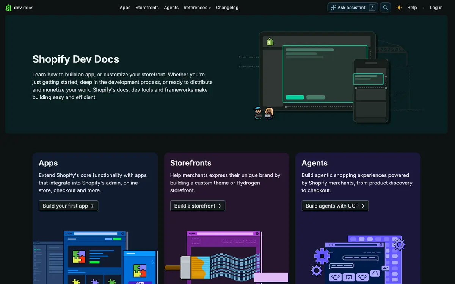Viewport: 455px width, 284px height.
Task: Expand the References dropdown
Action: [x=197, y=8]
